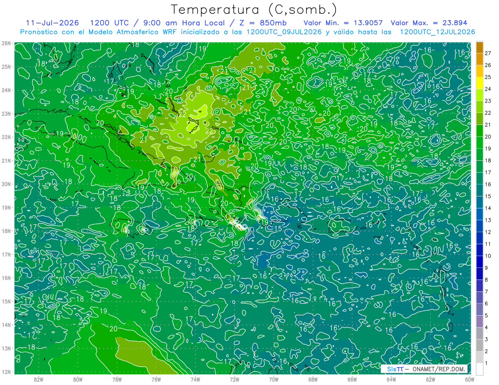Click the '26N' latitude axis label
This screenshot has width=499, height=385.
coord(6,43)
